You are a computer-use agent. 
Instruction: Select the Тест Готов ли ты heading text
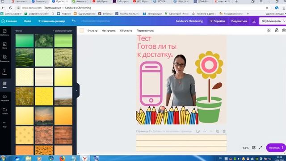pyautogui.click(x=157, y=47)
